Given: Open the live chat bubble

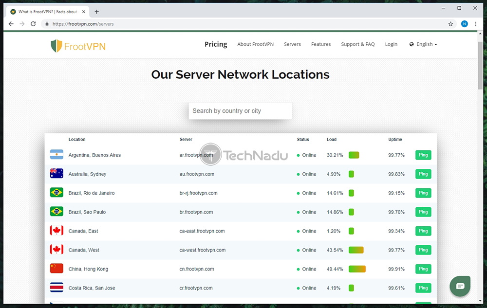Looking at the screenshot, I should pos(460,286).
